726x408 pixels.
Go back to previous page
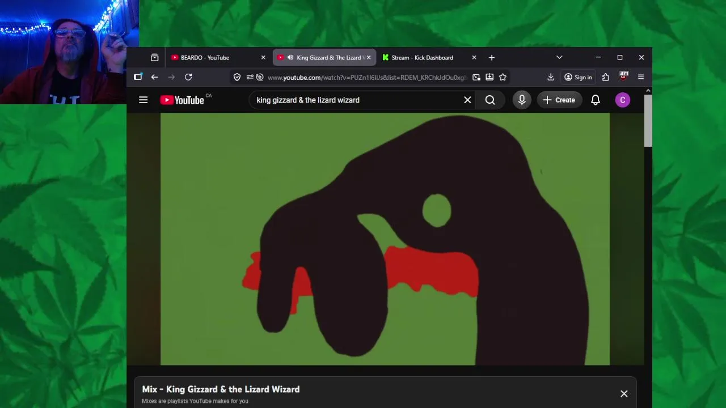tap(154, 77)
